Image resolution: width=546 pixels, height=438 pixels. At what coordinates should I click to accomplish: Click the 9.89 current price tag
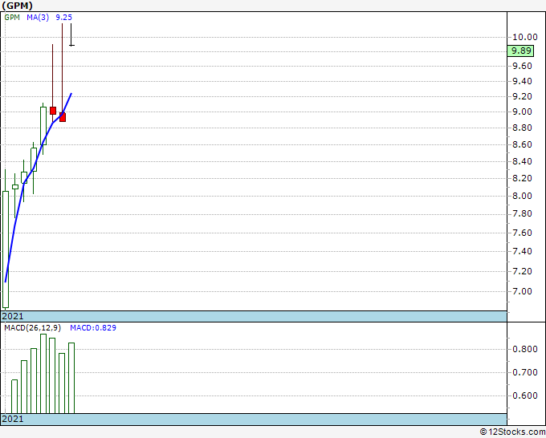[x=520, y=51]
